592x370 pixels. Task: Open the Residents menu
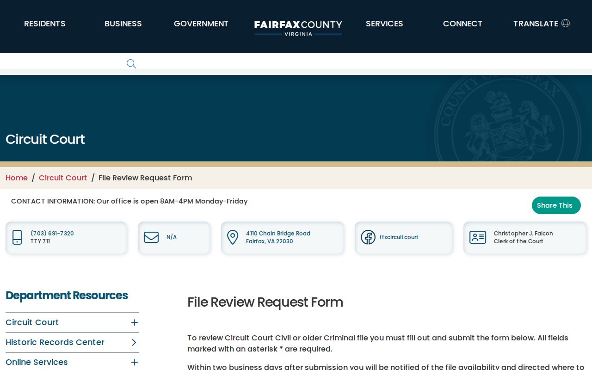pos(45,24)
